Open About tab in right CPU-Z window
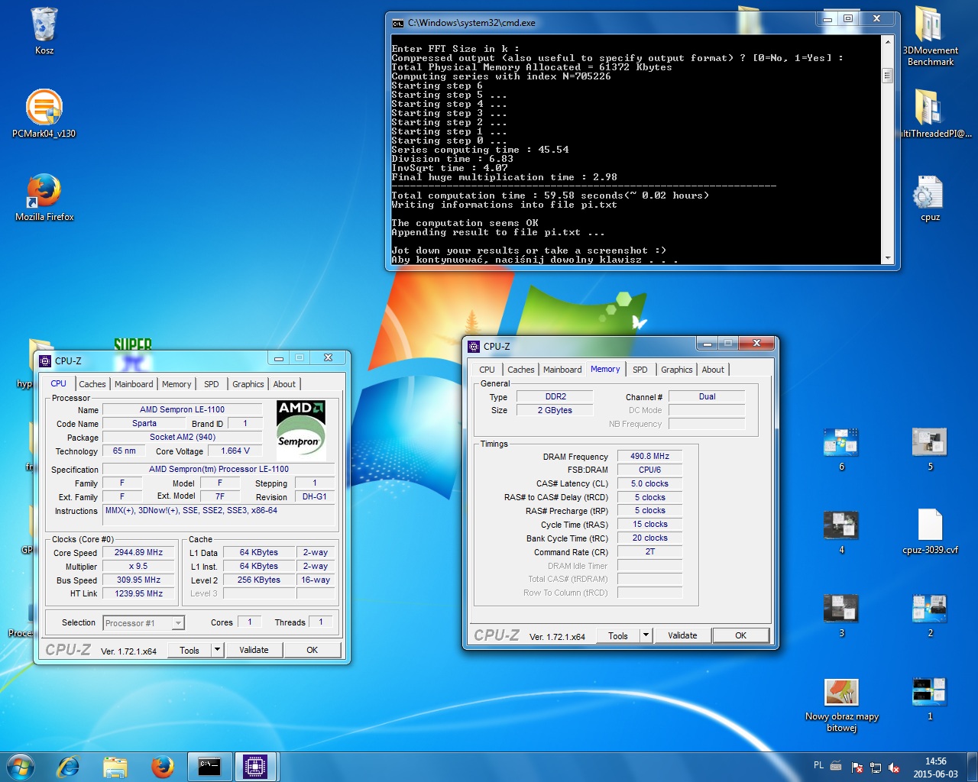This screenshot has width=978, height=782. tap(713, 370)
